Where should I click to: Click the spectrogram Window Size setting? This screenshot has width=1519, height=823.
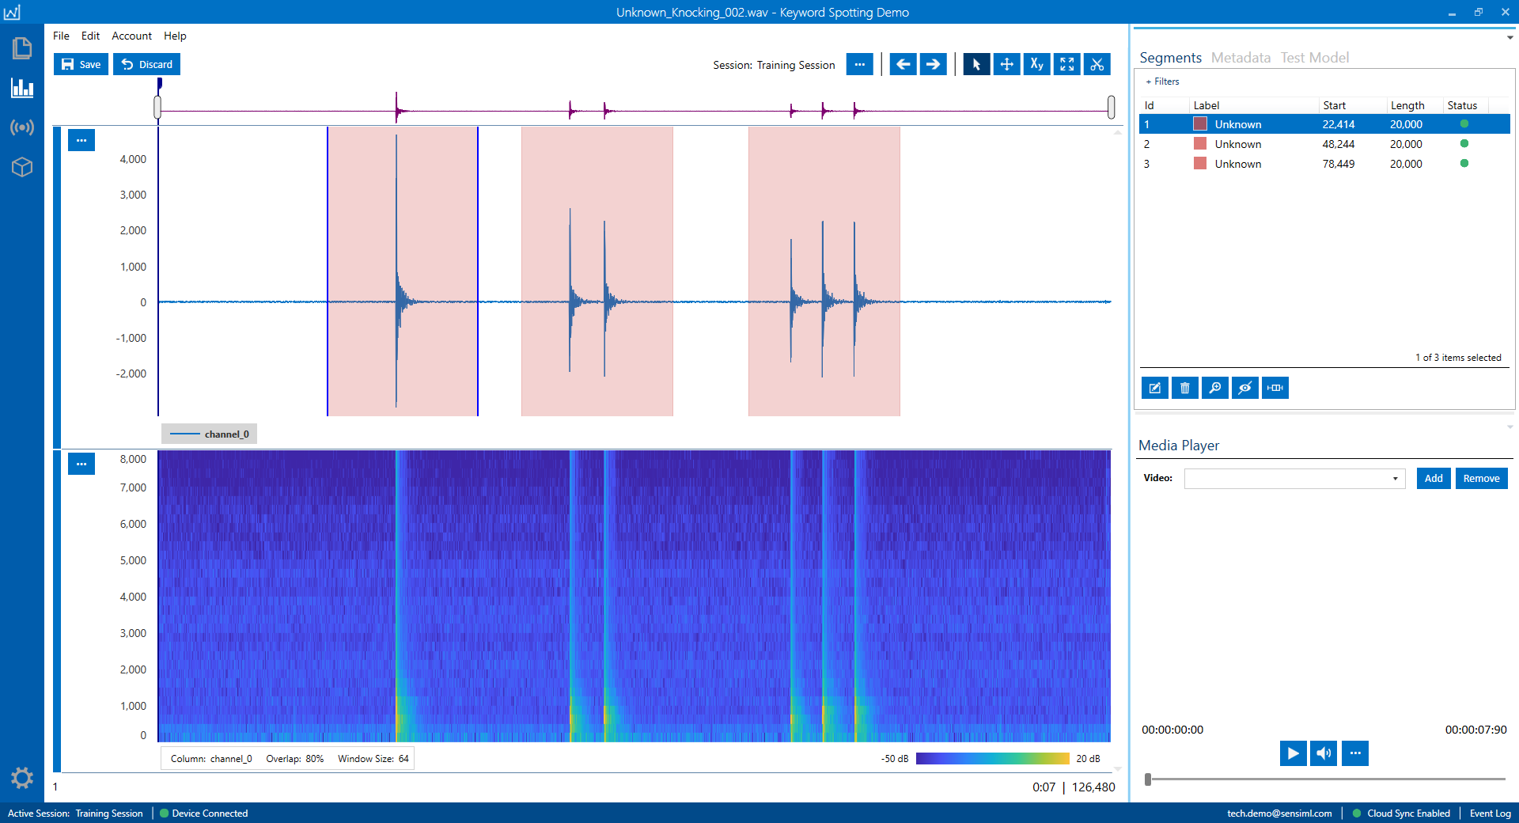373,758
